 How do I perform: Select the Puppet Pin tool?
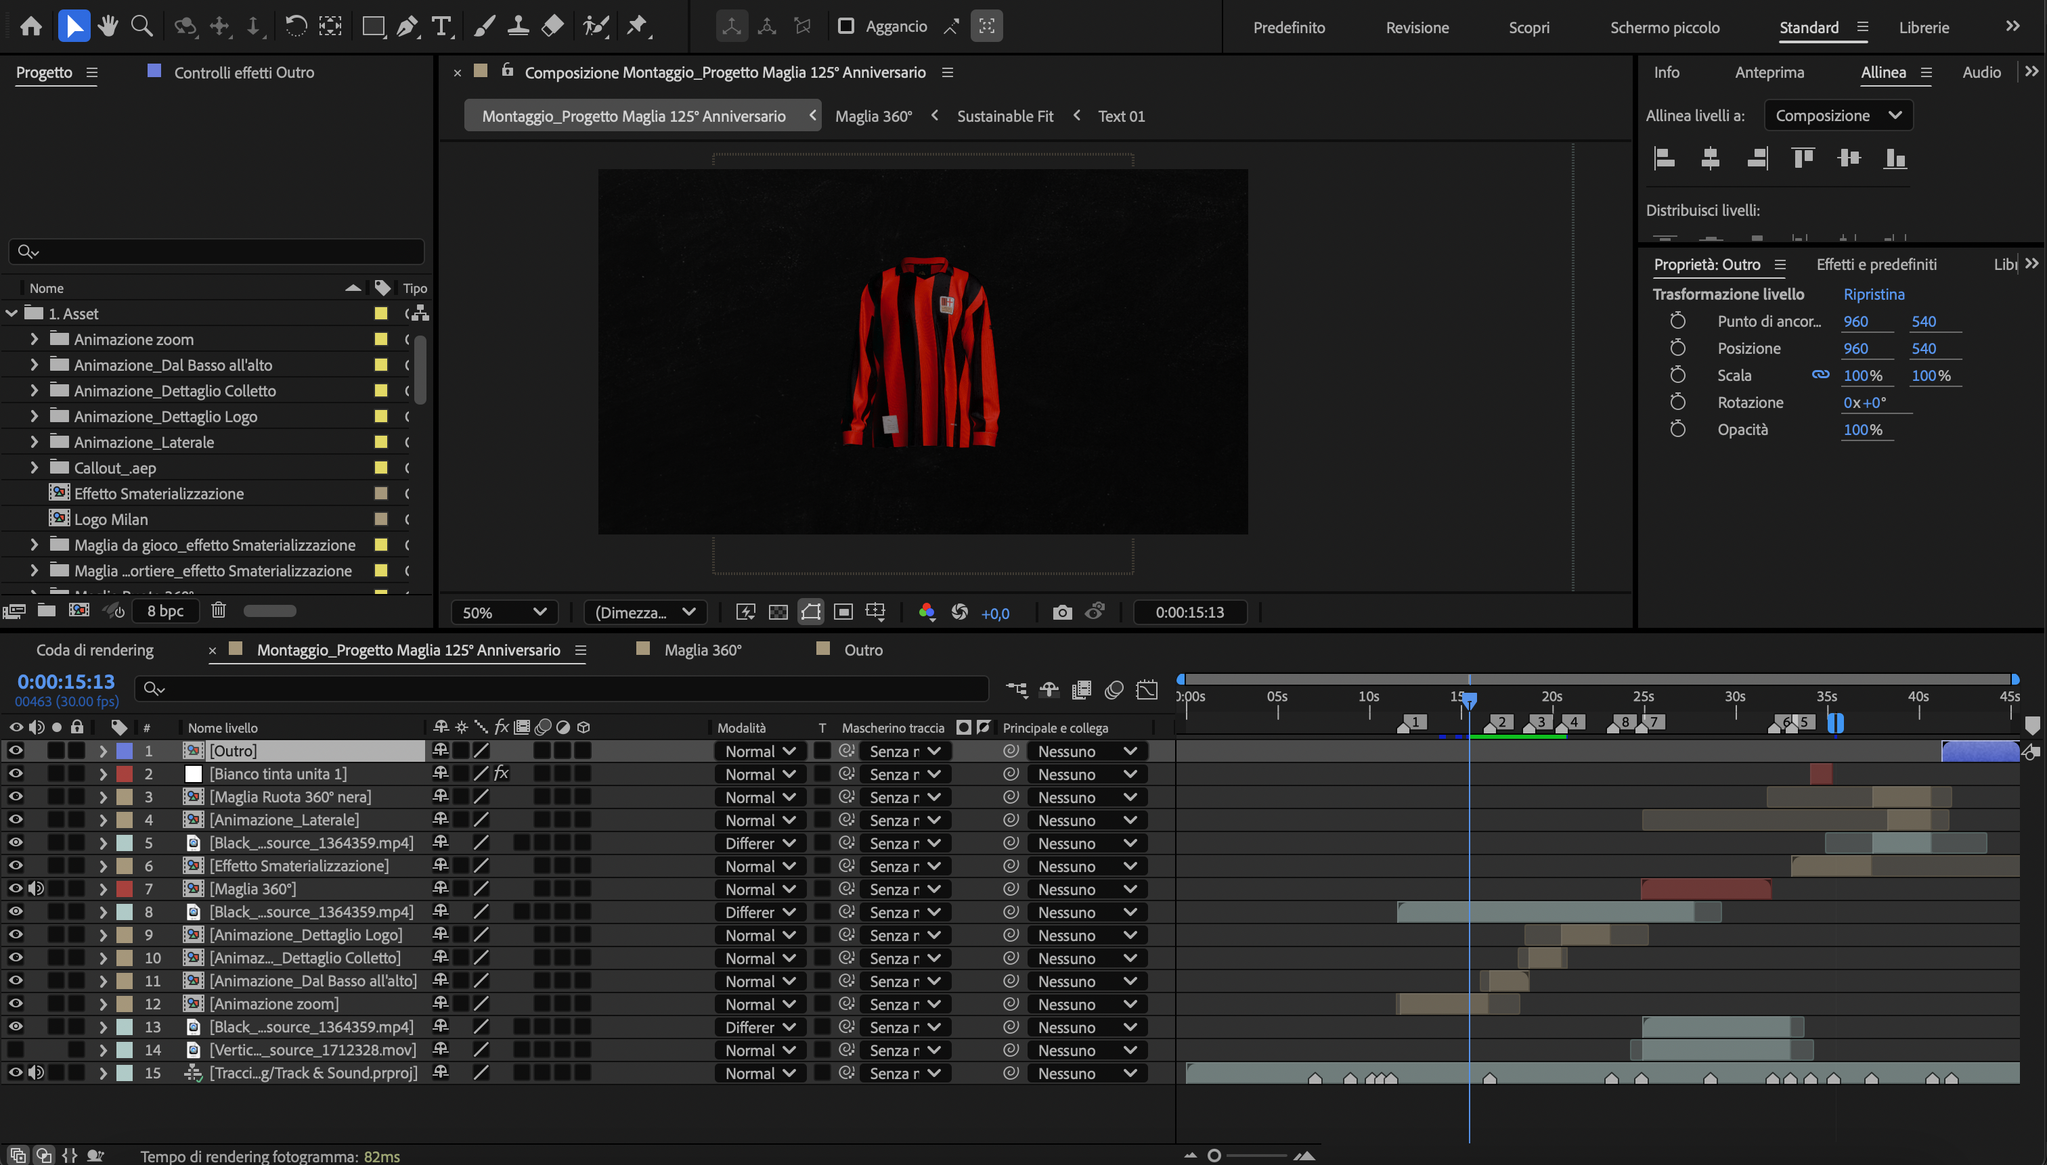[638, 26]
